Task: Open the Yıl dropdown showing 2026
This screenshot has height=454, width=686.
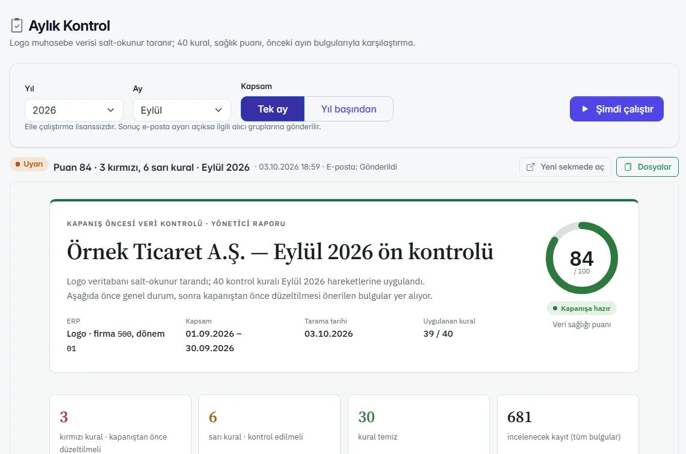Action: (74, 110)
